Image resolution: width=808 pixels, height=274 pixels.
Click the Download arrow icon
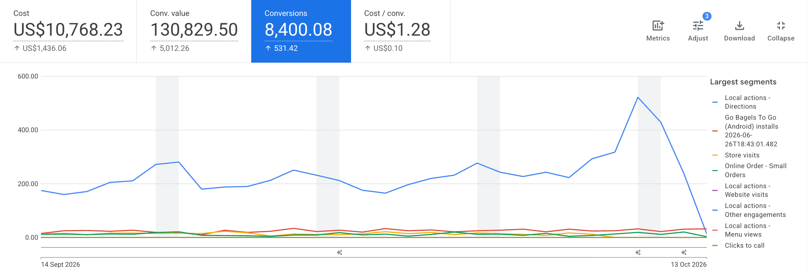pyautogui.click(x=739, y=26)
